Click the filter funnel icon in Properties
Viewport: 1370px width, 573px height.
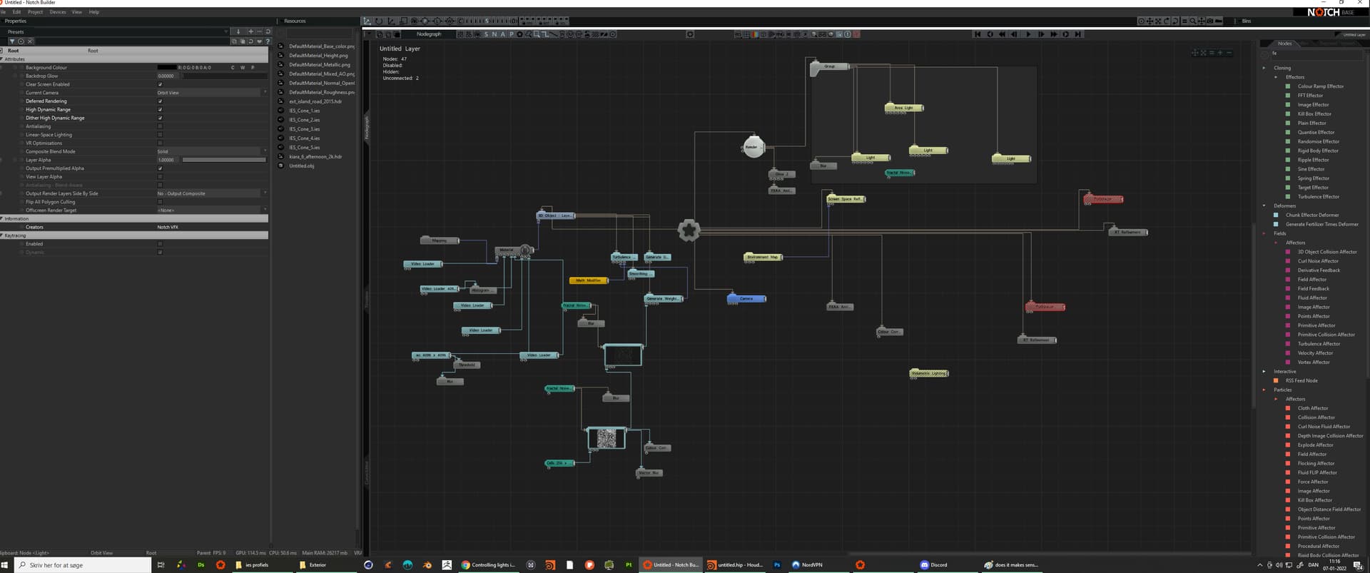pyautogui.click(x=12, y=41)
